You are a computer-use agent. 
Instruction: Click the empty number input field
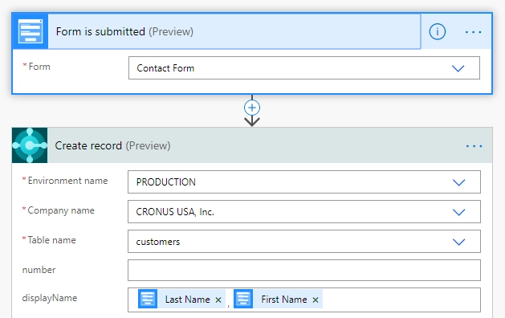click(304, 270)
